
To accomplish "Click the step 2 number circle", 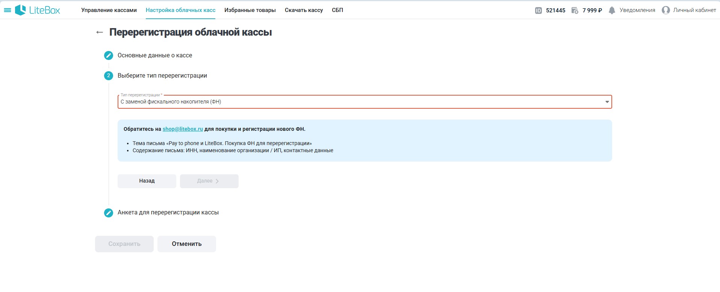I will (x=109, y=76).
